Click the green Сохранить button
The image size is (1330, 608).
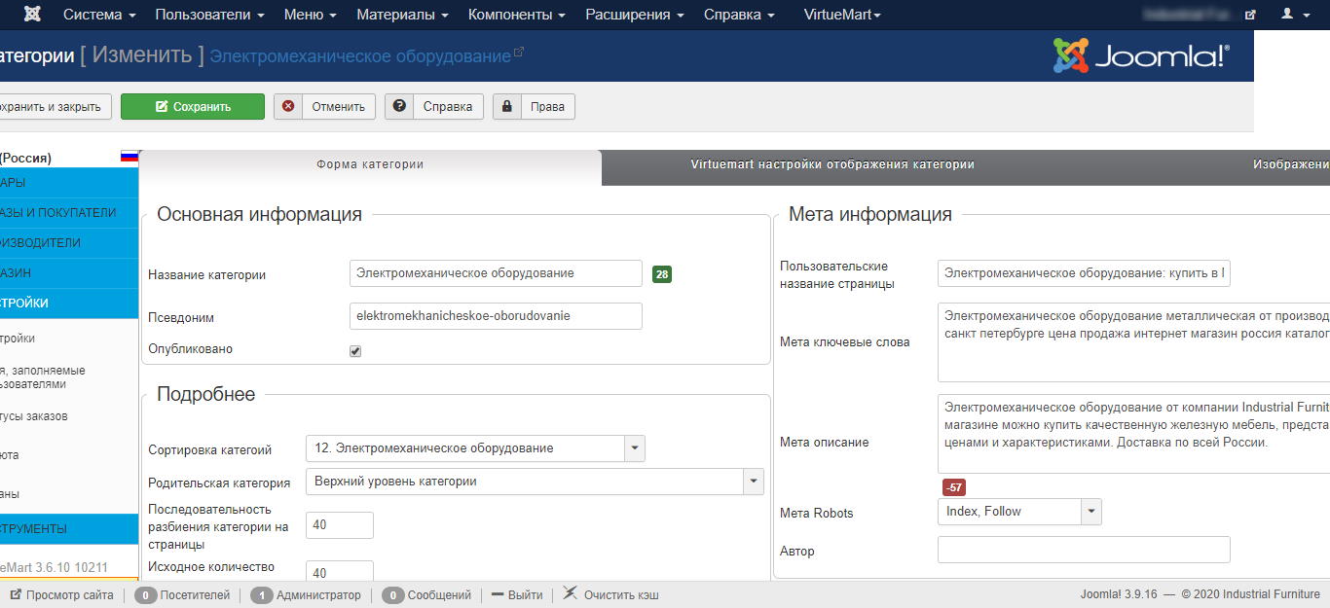click(193, 107)
